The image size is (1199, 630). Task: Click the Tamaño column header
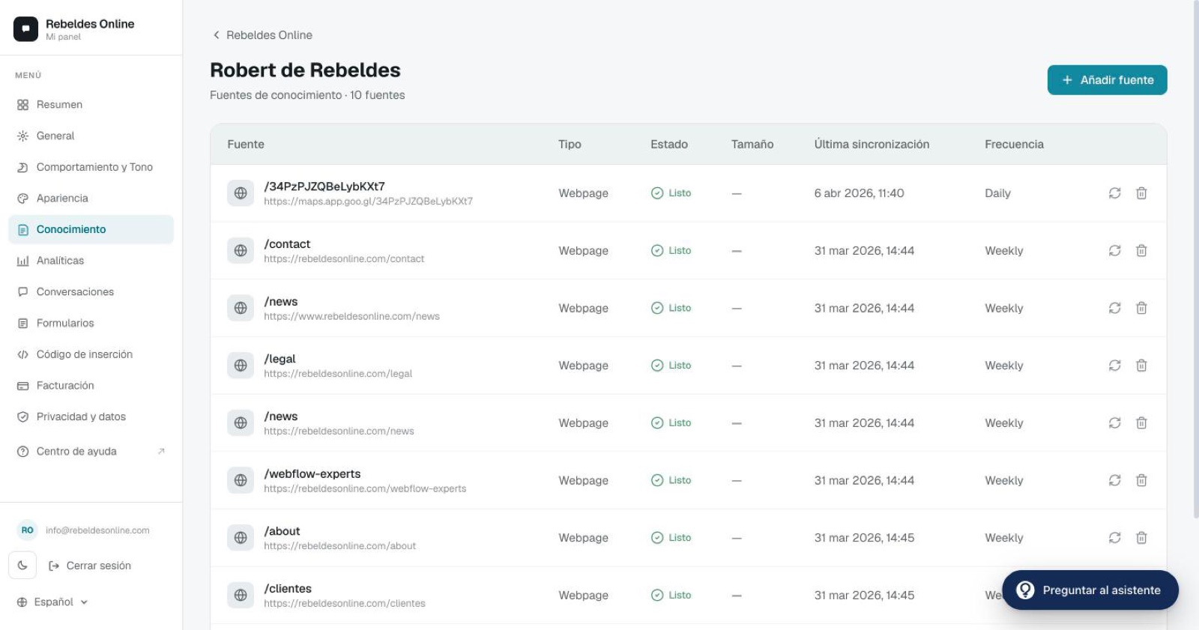[752, 145]
